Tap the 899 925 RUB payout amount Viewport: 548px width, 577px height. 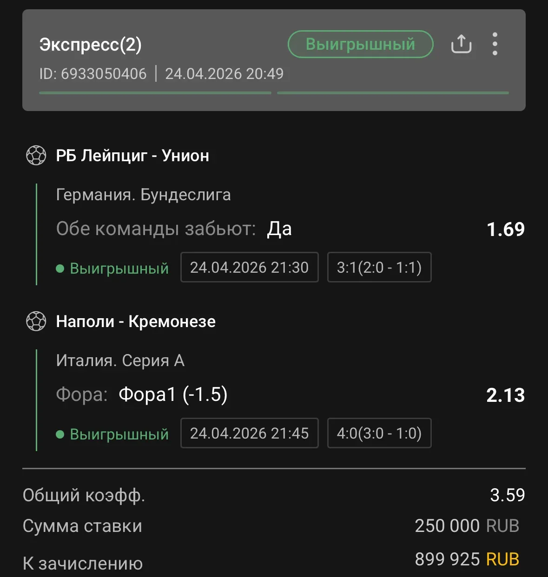(467, 559)
